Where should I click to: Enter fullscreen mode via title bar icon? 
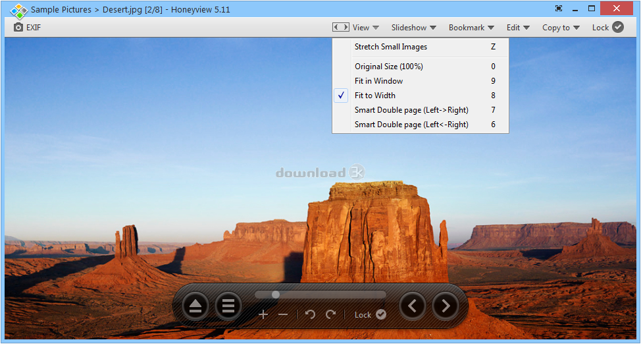coord(559,8)
